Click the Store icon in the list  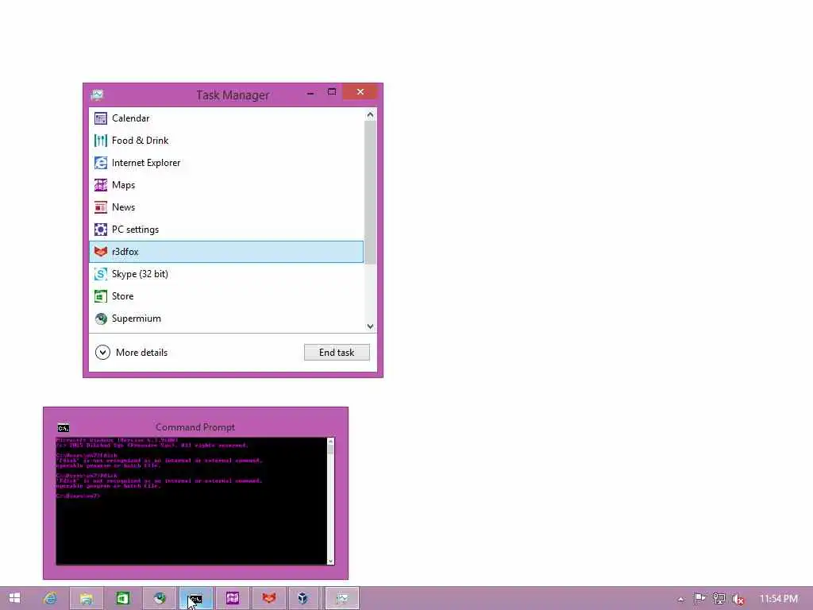click(x=101, y=296)
